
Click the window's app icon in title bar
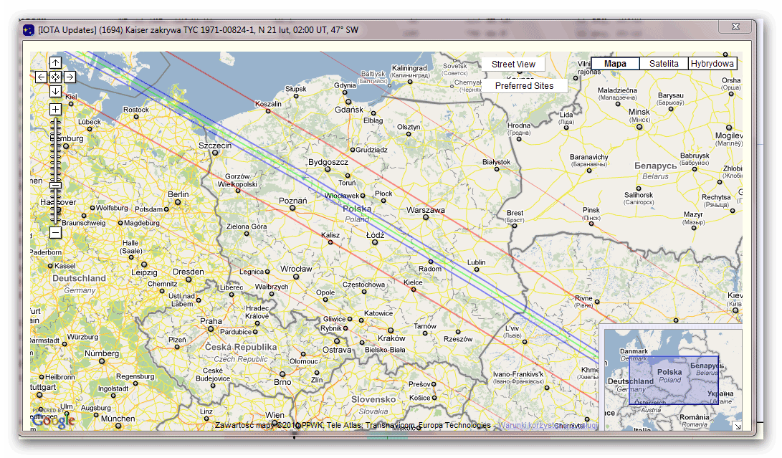[x=29, y=30]
